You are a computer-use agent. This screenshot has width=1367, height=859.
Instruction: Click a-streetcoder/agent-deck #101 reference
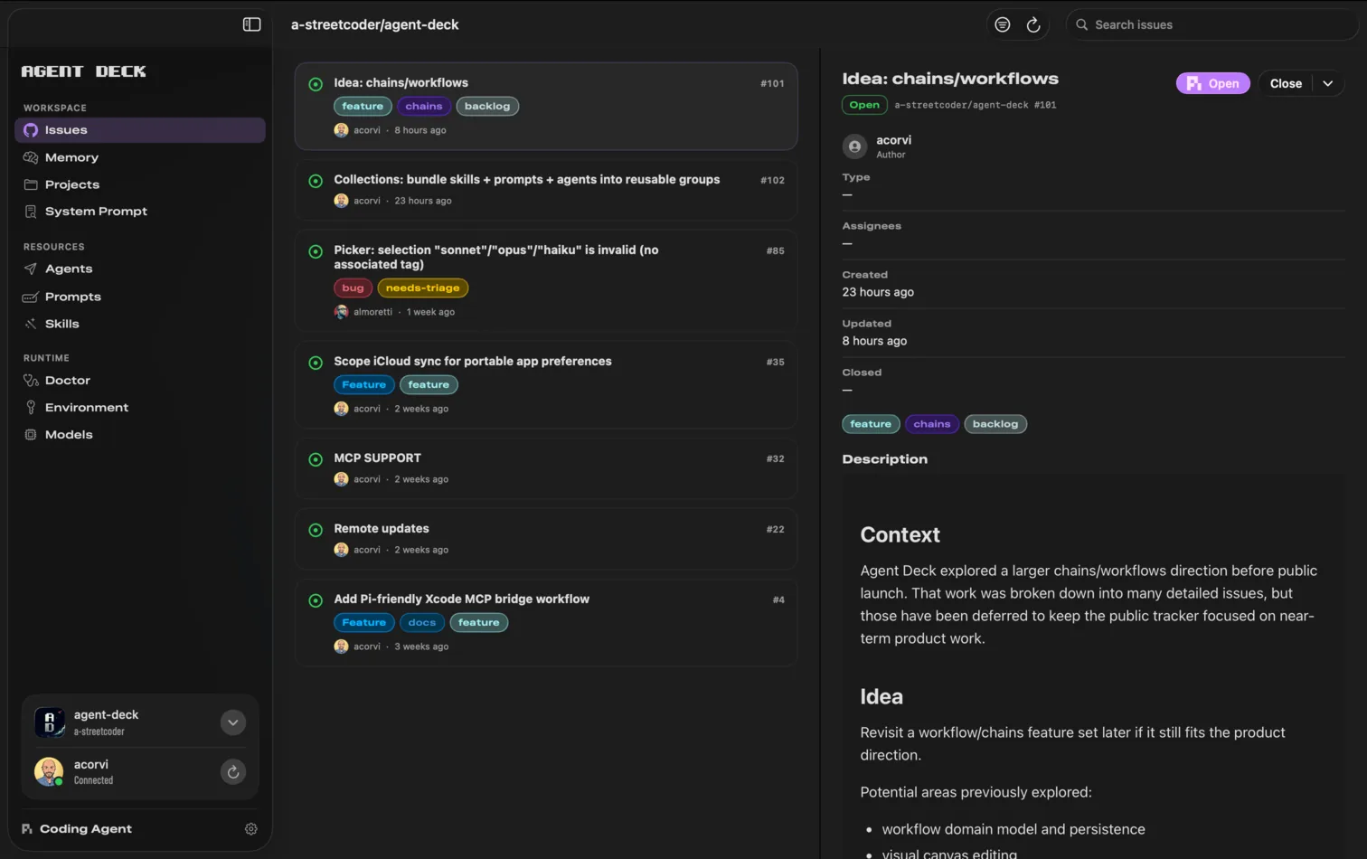pyautogui.click(x=975, y=105)
